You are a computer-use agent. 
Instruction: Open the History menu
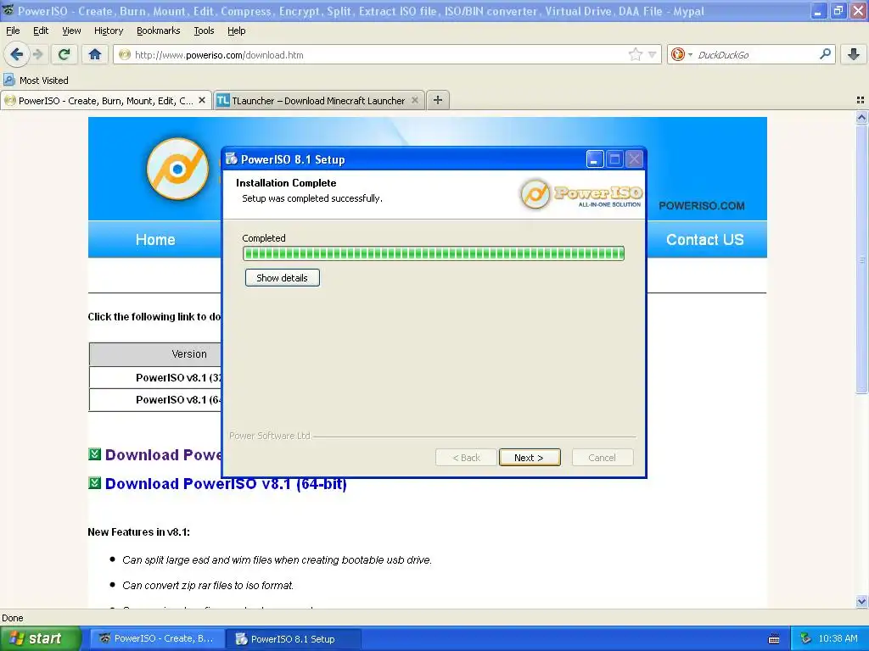tap(108, 31)
